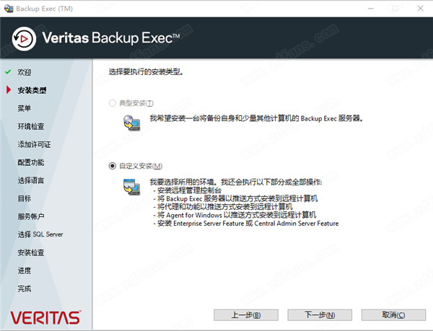The width and height of the screenshot is (433, 331).
Task: Click the typical install computer icon
Action: (132, 123)
